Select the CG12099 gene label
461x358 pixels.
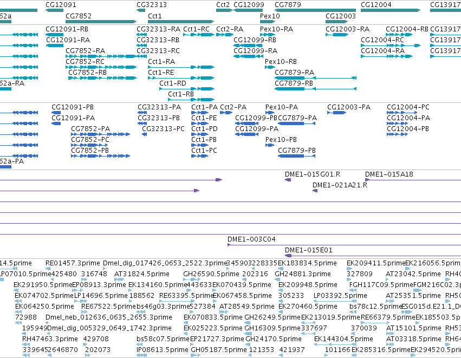point(249,5)
